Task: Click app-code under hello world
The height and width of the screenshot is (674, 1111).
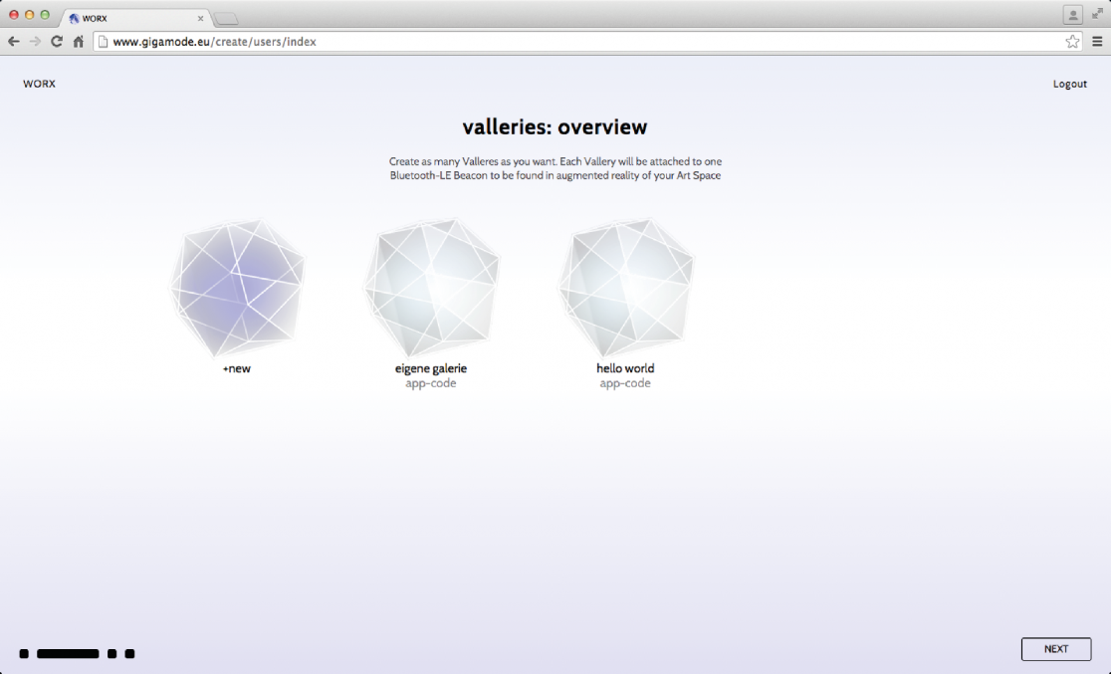Action: point(625,383)
